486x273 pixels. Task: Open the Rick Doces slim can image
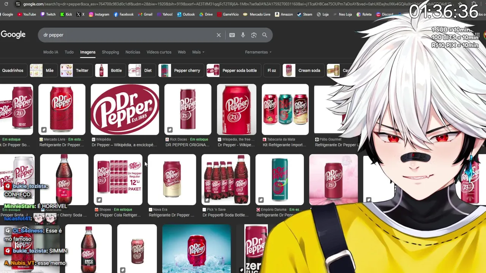(188, 110)
